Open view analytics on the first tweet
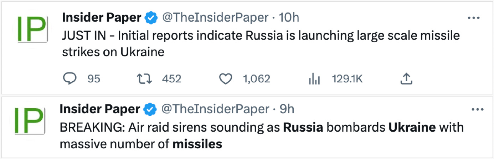The image size is (494, 159). point(314,79)
